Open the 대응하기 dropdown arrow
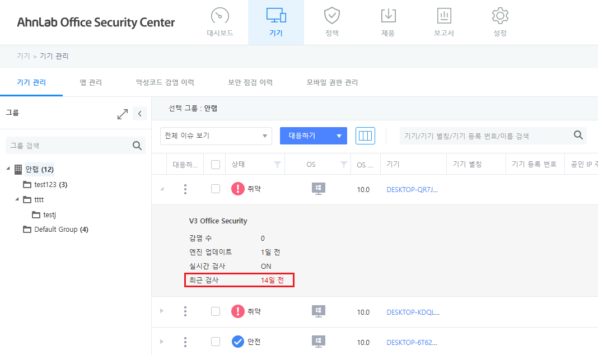This screenshot has width=598, height=355. point(339,136)
